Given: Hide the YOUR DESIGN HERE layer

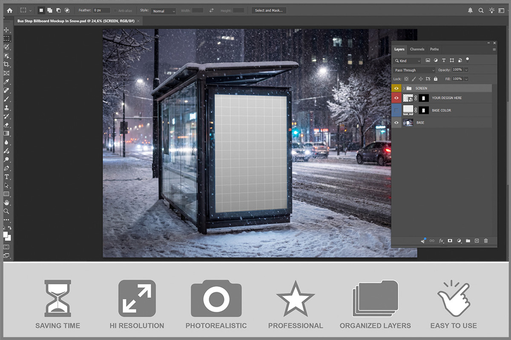Looking at the screenshot, I should [x=397, y=98].
